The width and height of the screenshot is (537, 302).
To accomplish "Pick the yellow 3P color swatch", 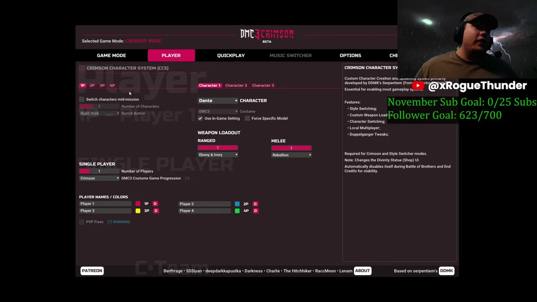I will coord(138,211).
